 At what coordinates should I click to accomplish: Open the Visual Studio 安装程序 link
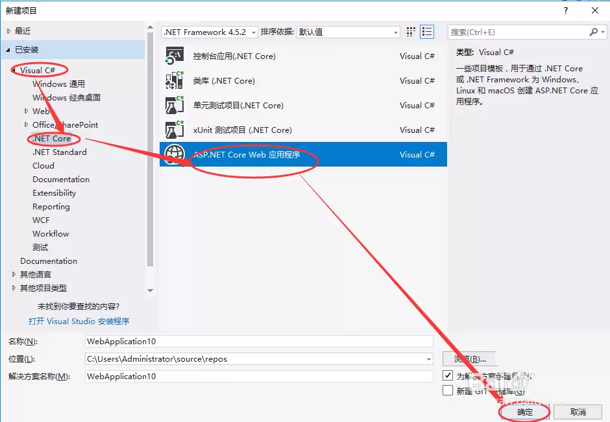pyautogui.click(x=78, y=321)
